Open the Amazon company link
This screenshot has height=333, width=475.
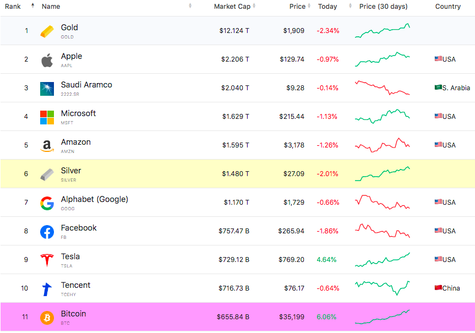76,142
